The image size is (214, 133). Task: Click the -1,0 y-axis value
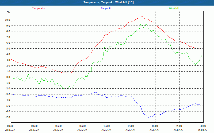tap(8, 83)
